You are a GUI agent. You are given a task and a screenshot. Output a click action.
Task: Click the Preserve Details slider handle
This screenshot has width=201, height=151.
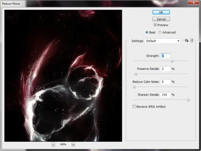tap(136, 74)
